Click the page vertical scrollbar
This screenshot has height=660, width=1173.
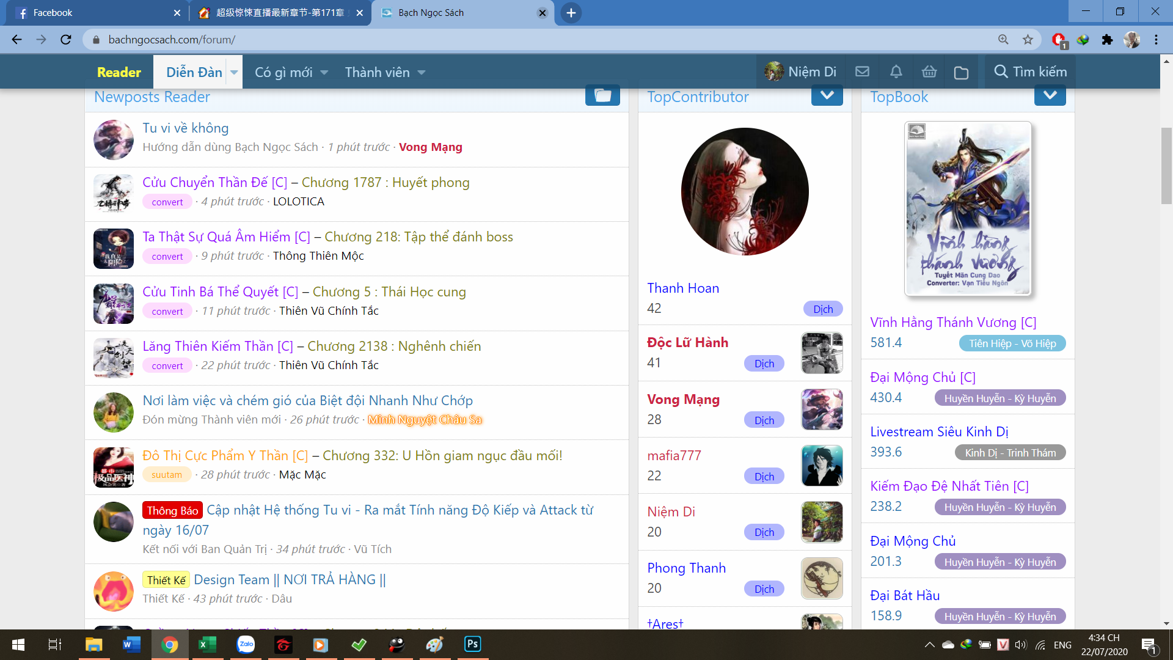pos(1166,165)
